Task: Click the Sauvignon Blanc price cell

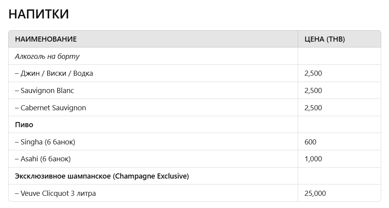Action: (313, 91)
